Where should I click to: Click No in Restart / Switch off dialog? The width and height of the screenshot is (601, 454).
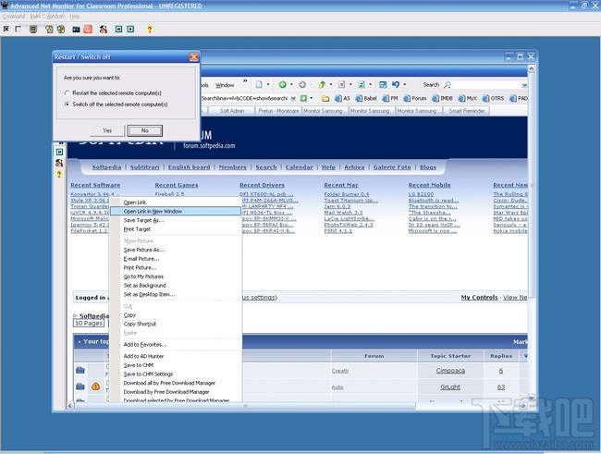(144, 130)
